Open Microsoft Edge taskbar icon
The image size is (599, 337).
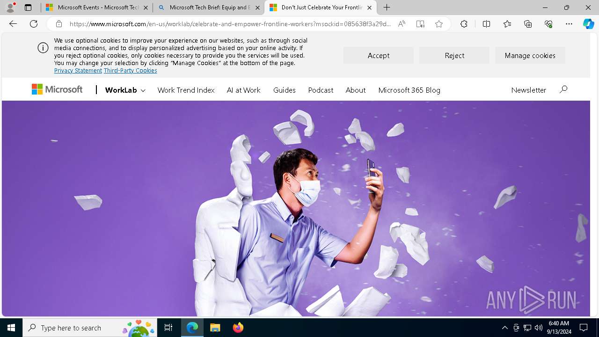pyautogui.click(x=192, y=328)
